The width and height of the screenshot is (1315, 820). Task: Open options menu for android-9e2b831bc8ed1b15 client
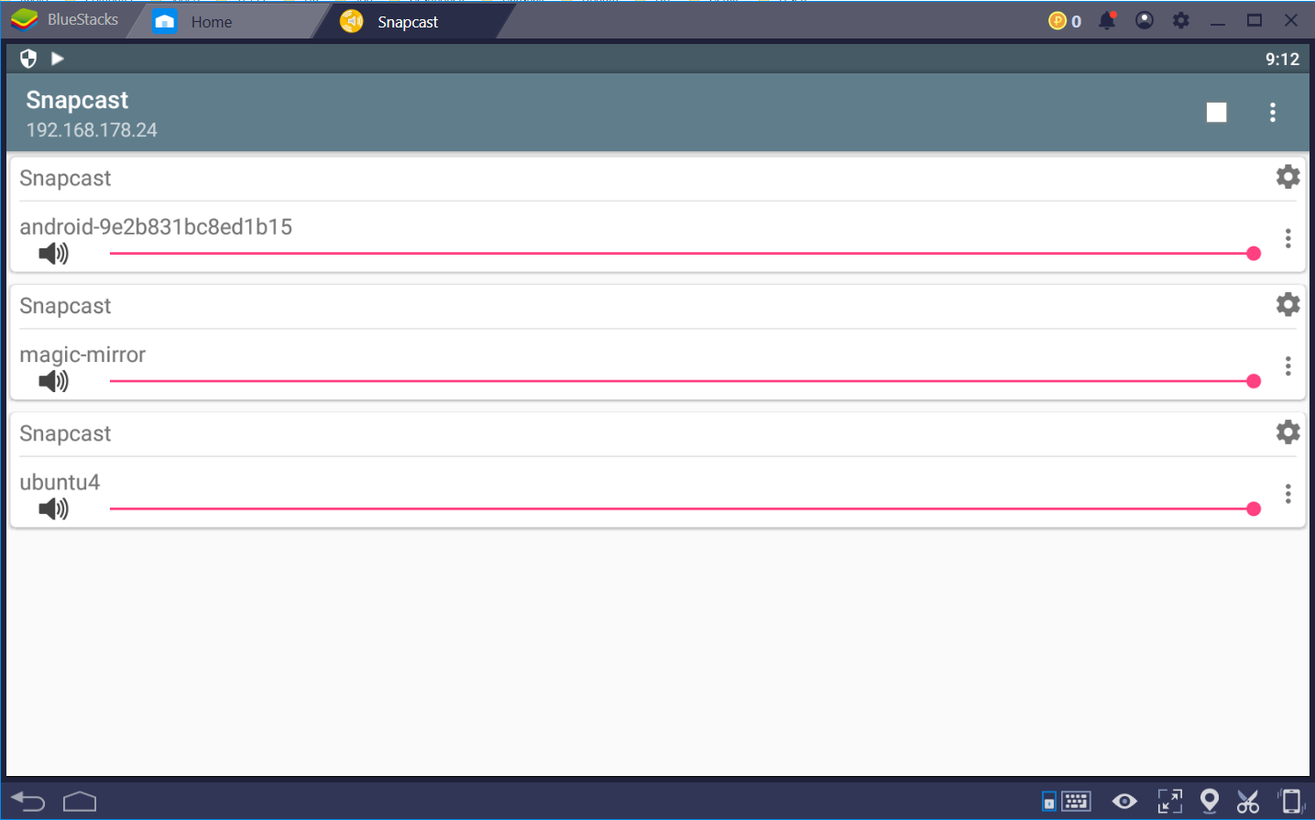[1288, 238]
